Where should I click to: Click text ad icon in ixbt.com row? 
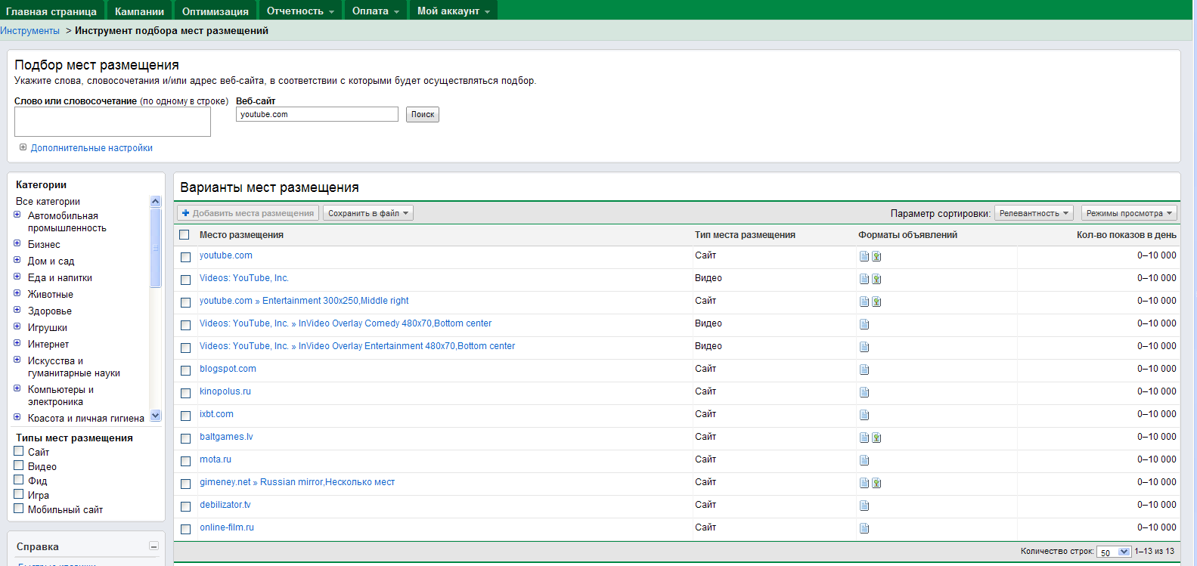(x=864, y=415)
